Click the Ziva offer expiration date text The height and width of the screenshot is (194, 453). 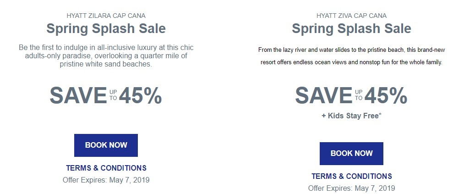pos(351,188)
